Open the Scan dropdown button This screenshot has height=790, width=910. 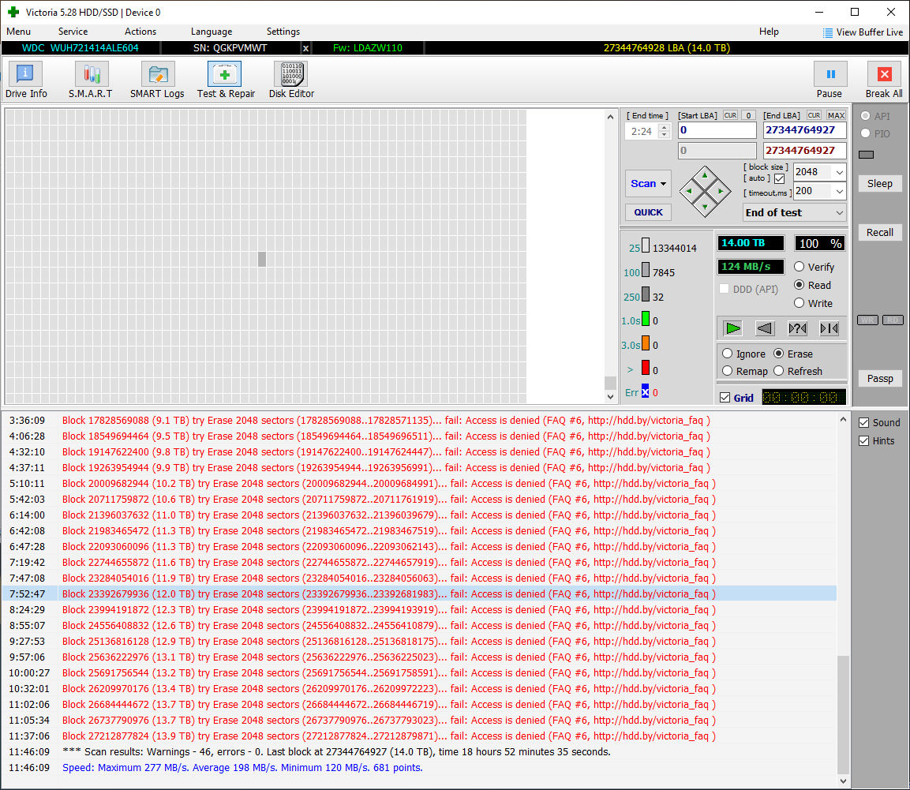(x=648, y=183)
